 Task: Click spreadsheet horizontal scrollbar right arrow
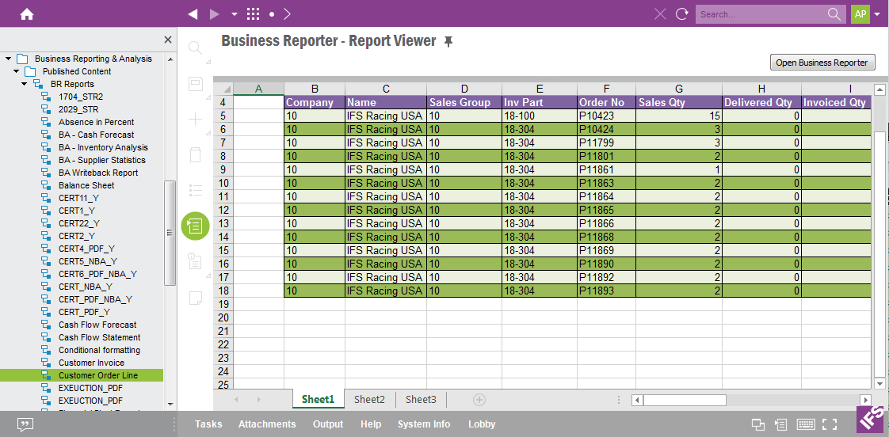click(x=864, y=400)
